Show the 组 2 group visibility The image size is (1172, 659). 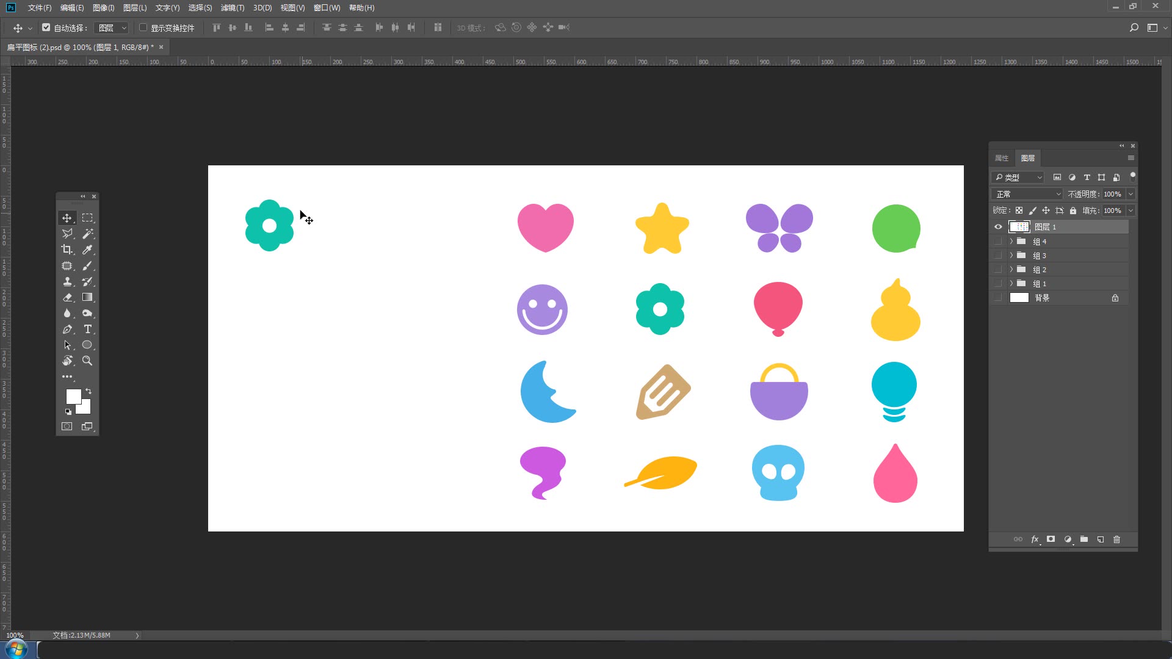(998, 270)
